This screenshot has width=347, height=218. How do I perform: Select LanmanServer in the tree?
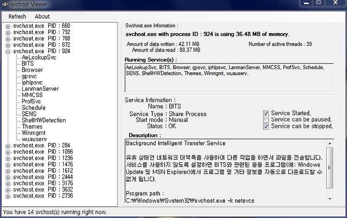click(x=40, y=89)
